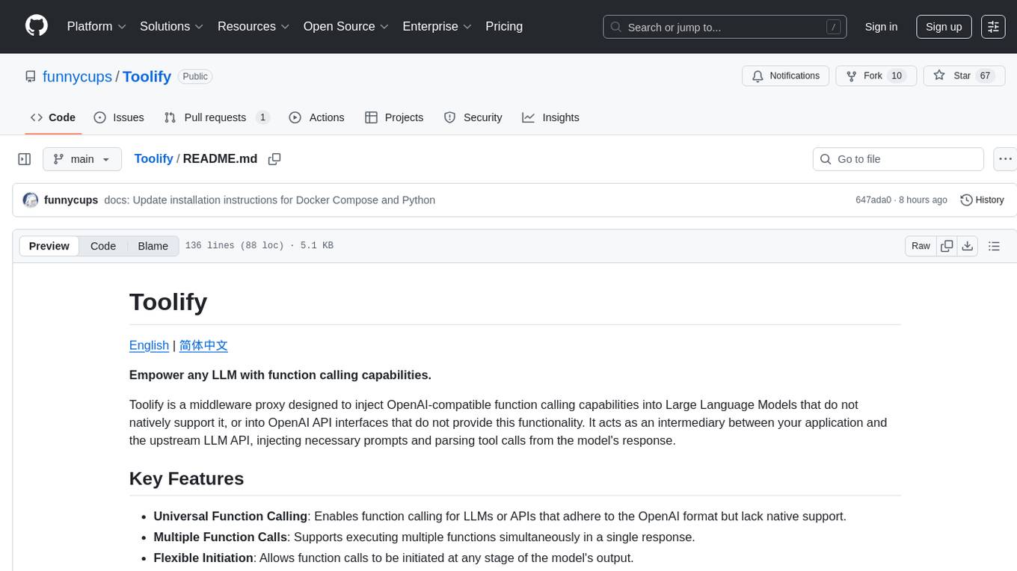Screen dimensions: 1017x571
Task: Copy the README.md file path
Action: pyautogui.click(x=274, y=159)
